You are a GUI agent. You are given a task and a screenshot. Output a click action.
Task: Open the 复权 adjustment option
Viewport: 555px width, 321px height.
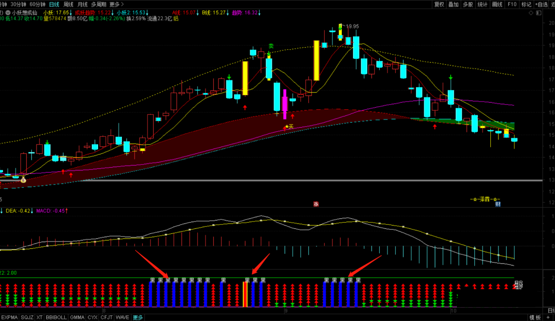[439, 4]
